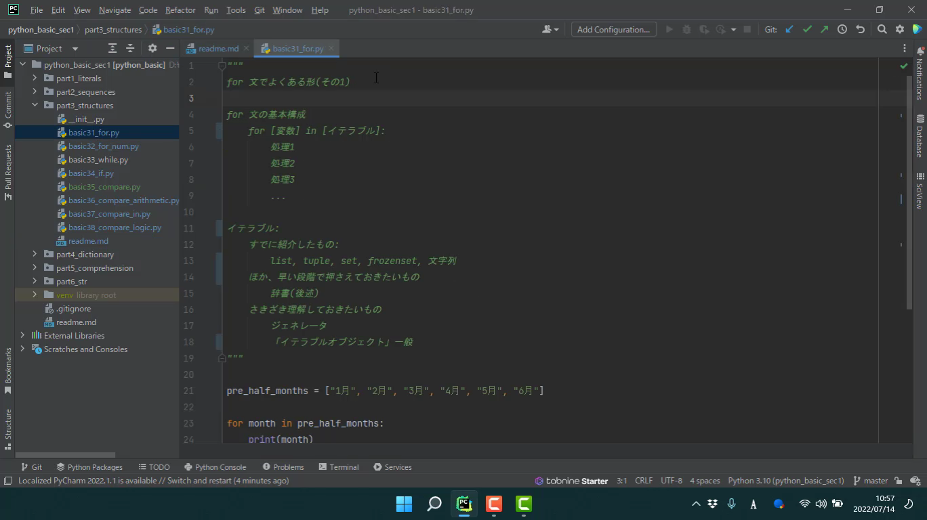Viewport: 927px width, 520px height.
Task: Click the Git Update Project arrow icon
Action: tap(789, 29)
